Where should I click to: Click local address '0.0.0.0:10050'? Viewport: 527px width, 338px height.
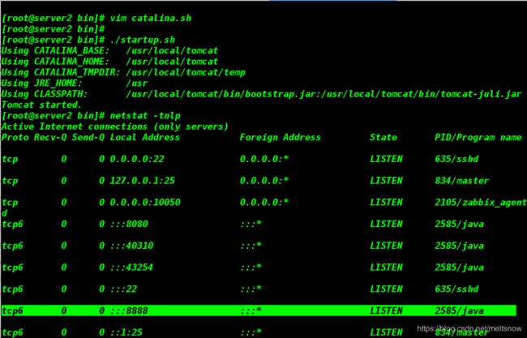[145, 203]
